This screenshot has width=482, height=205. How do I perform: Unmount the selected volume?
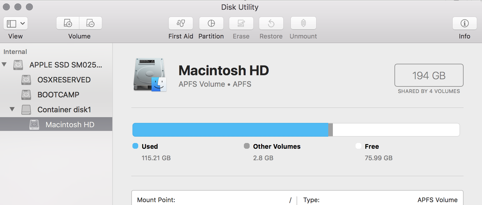tap(303, 23)
